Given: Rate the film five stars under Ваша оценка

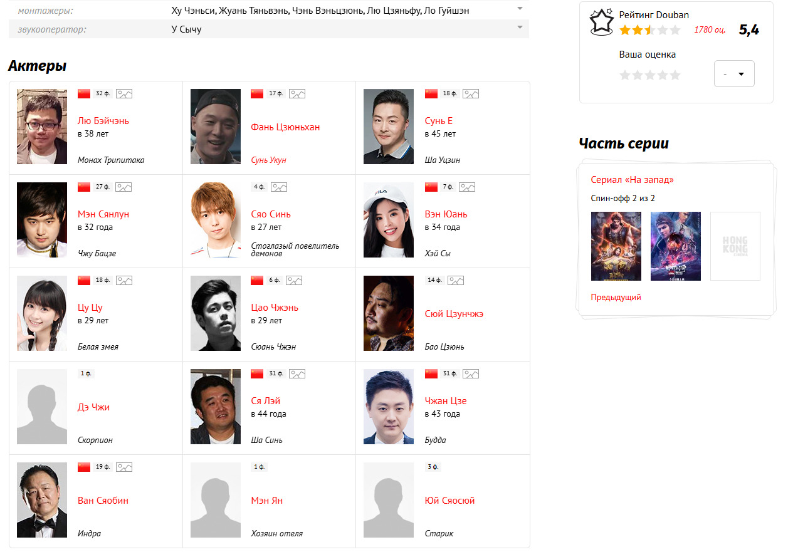Looking at the screenshot, I should [x=675, y=75].
